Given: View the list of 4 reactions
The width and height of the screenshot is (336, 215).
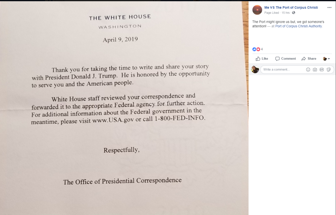Looking at the screenshot, I should point(262,49).
